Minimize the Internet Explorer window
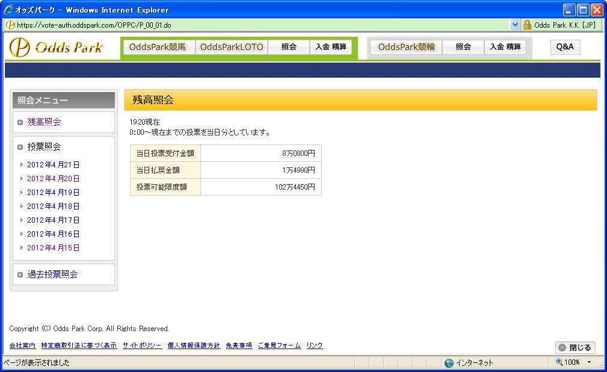Screen dimensions: 607x372 point(569,10)
